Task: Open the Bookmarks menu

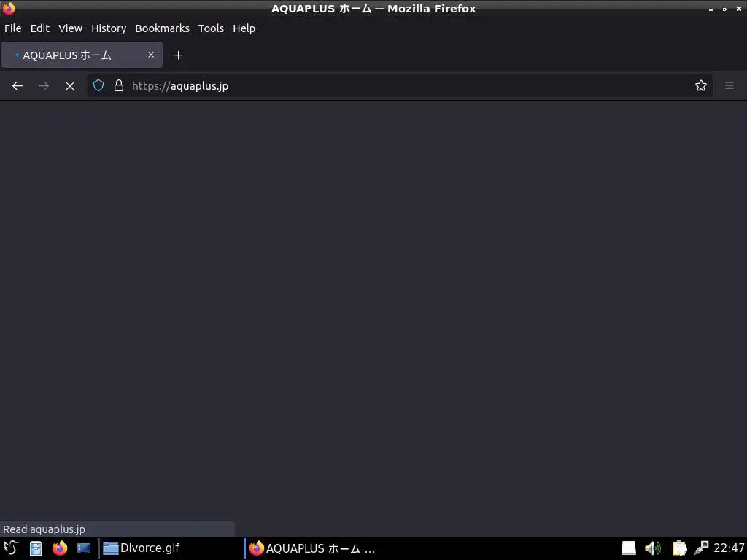Action: click(163, 28)
